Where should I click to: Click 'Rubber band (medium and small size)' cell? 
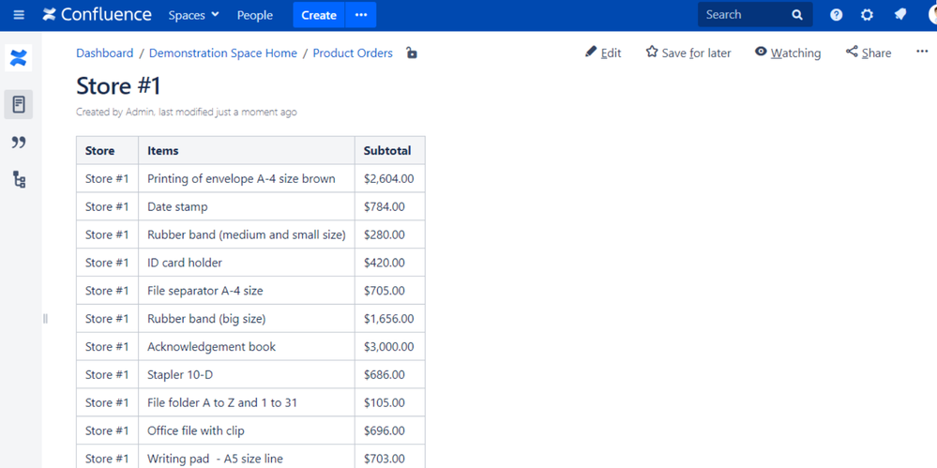click(247, 234)
